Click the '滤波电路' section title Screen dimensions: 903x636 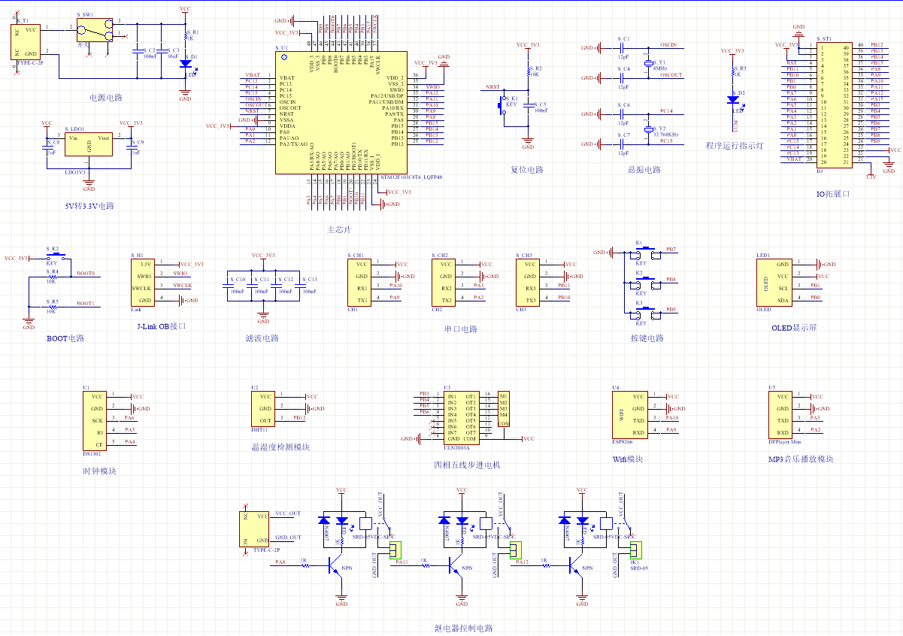click(262, 338)
